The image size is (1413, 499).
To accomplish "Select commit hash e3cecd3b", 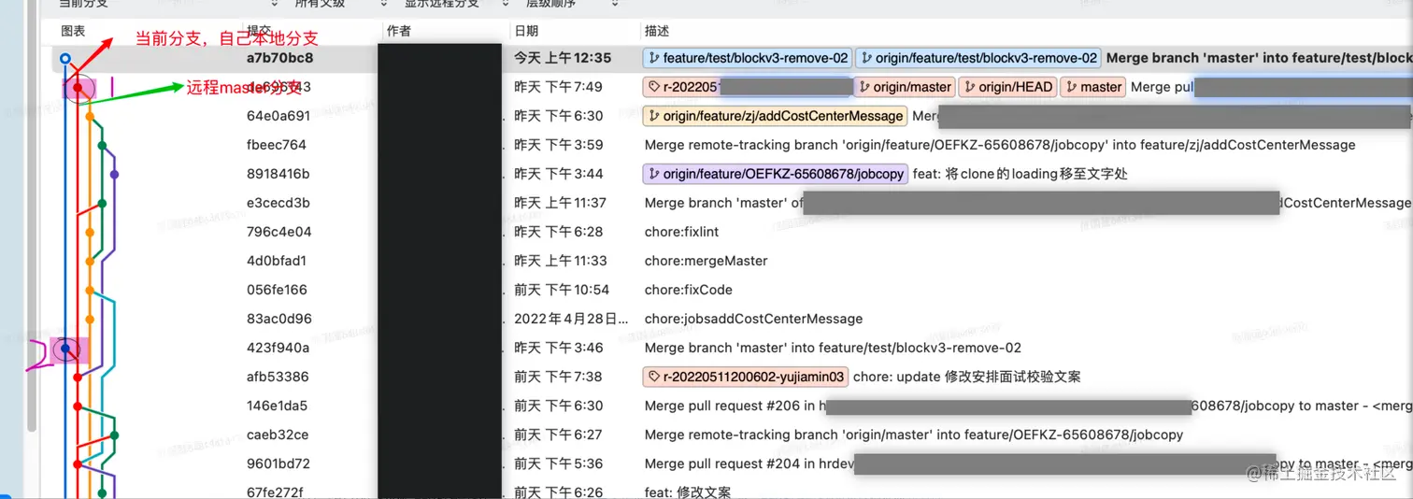I will (x=278, y=203).
